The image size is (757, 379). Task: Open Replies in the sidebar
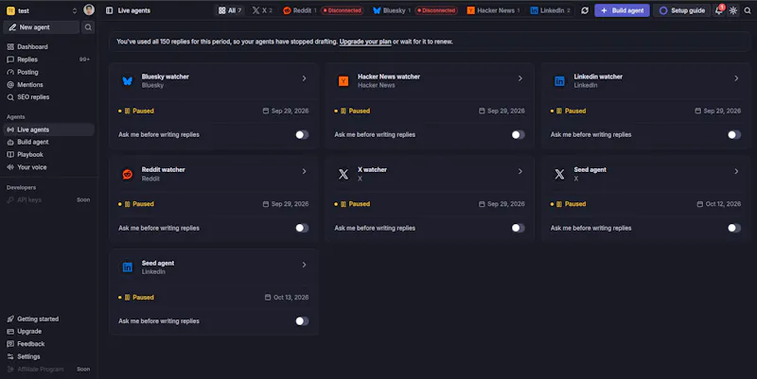coord(49,60)
